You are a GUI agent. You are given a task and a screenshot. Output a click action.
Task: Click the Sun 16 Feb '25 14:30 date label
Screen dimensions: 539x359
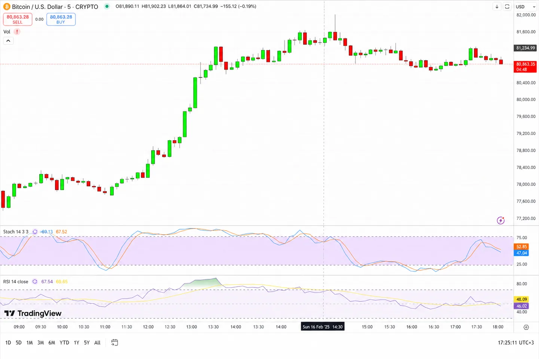[323, 327]
